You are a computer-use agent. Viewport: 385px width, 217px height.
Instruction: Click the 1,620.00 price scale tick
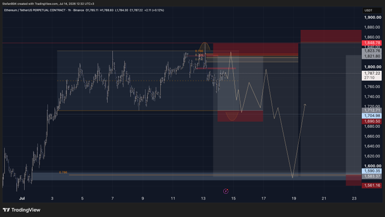coord(373,156)
